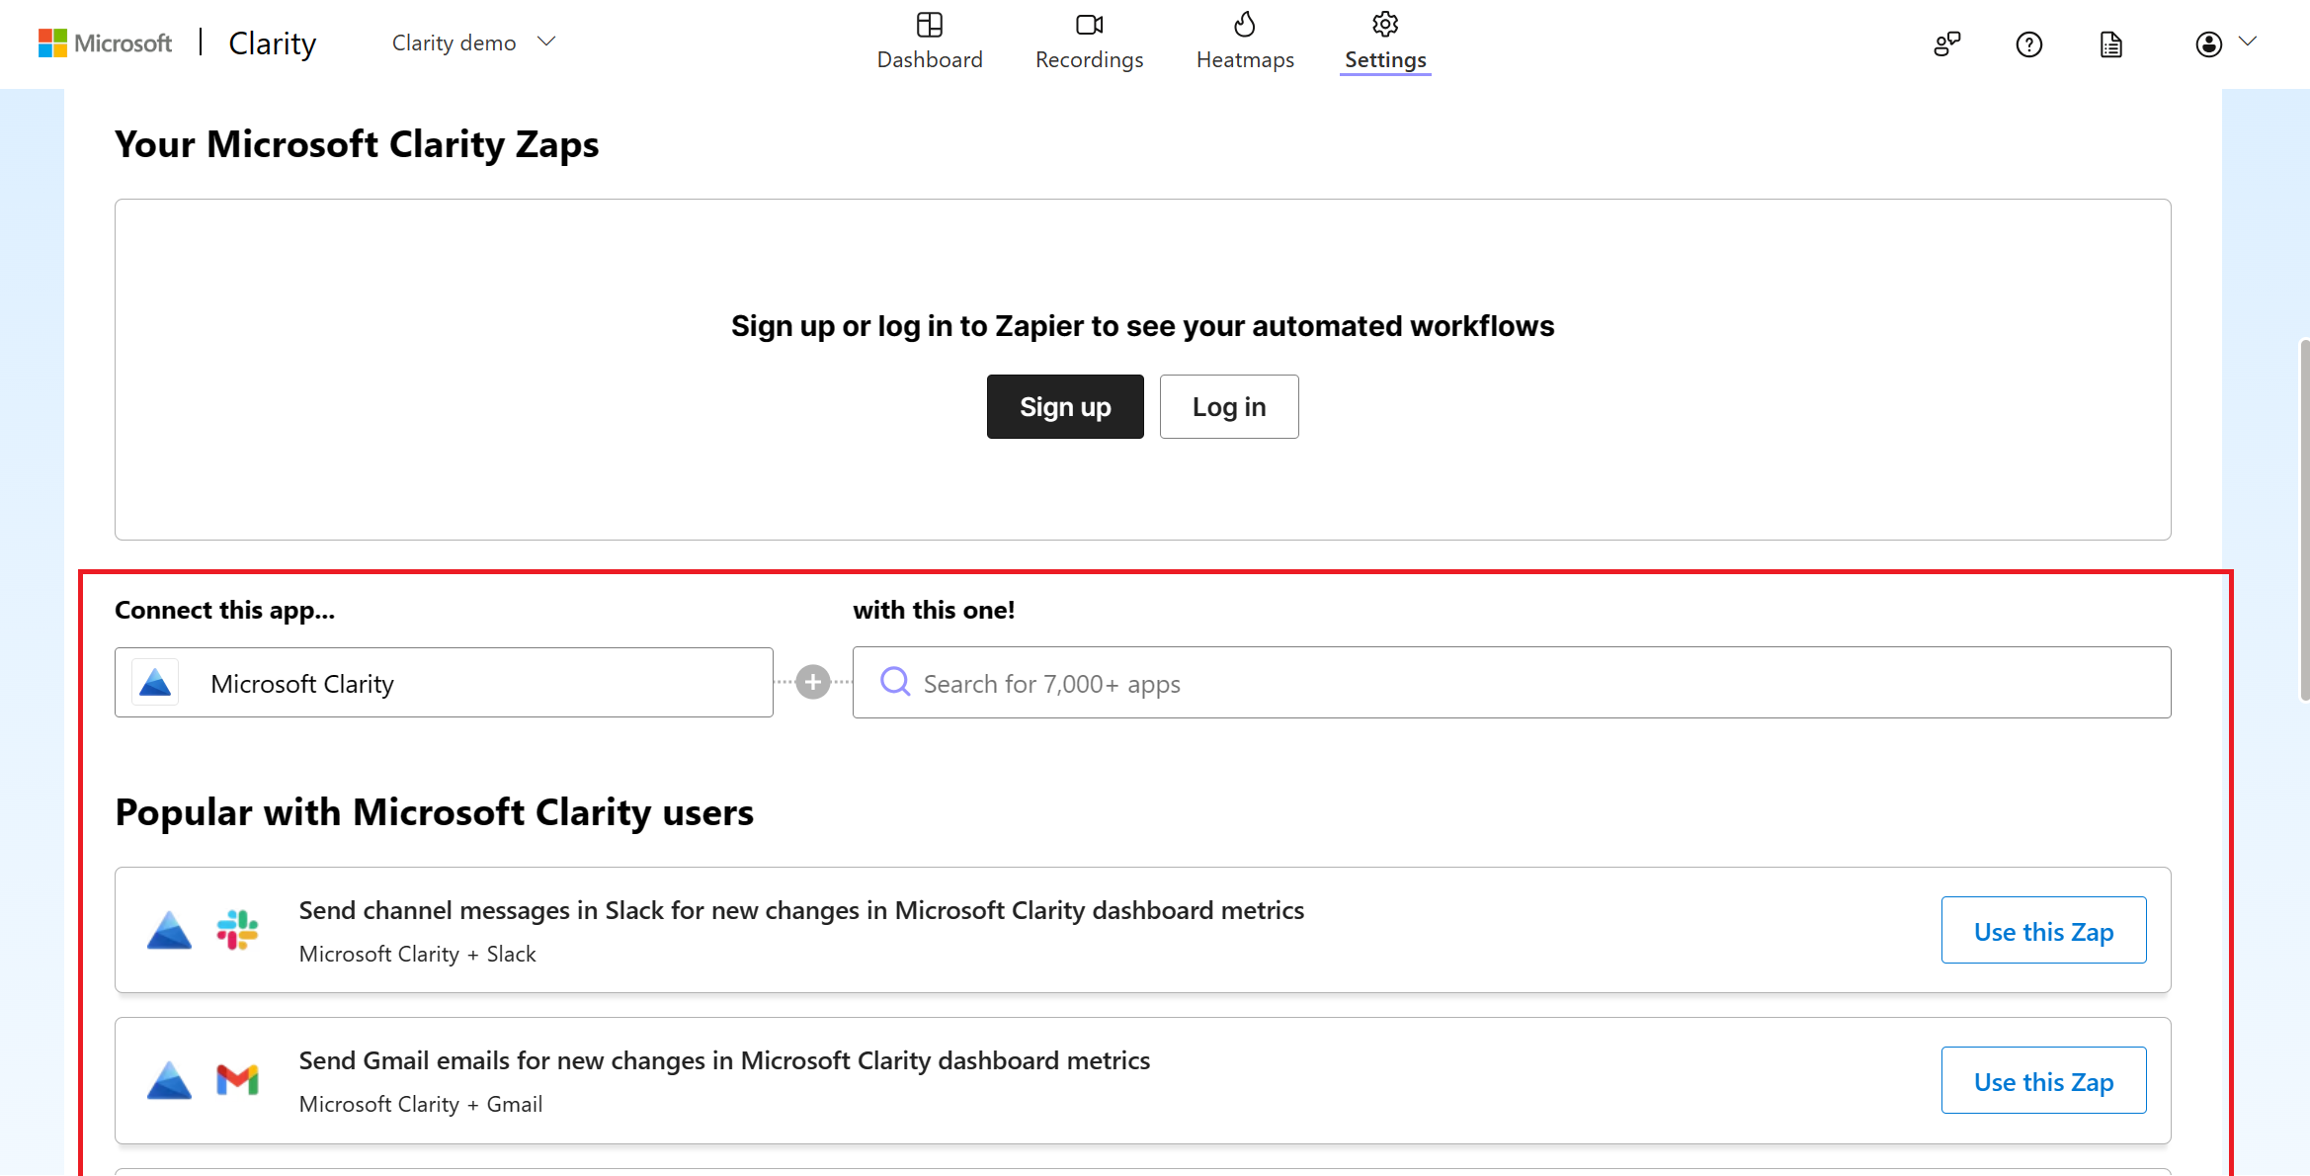Select Dashboard tab in navigation
The height and width of the screenshot is (1176, 2310).
pyautogui.click(x=930, y=42)
